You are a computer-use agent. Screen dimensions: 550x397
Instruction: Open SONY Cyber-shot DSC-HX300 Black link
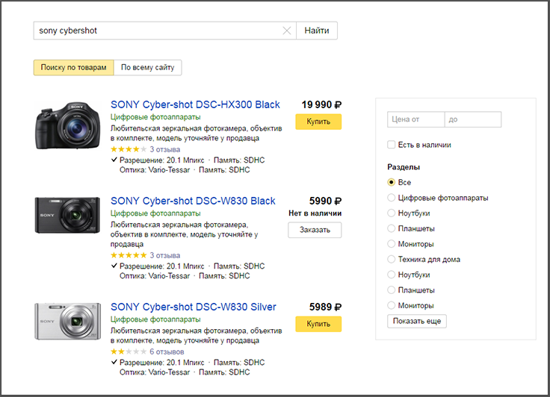coord(195,104)
